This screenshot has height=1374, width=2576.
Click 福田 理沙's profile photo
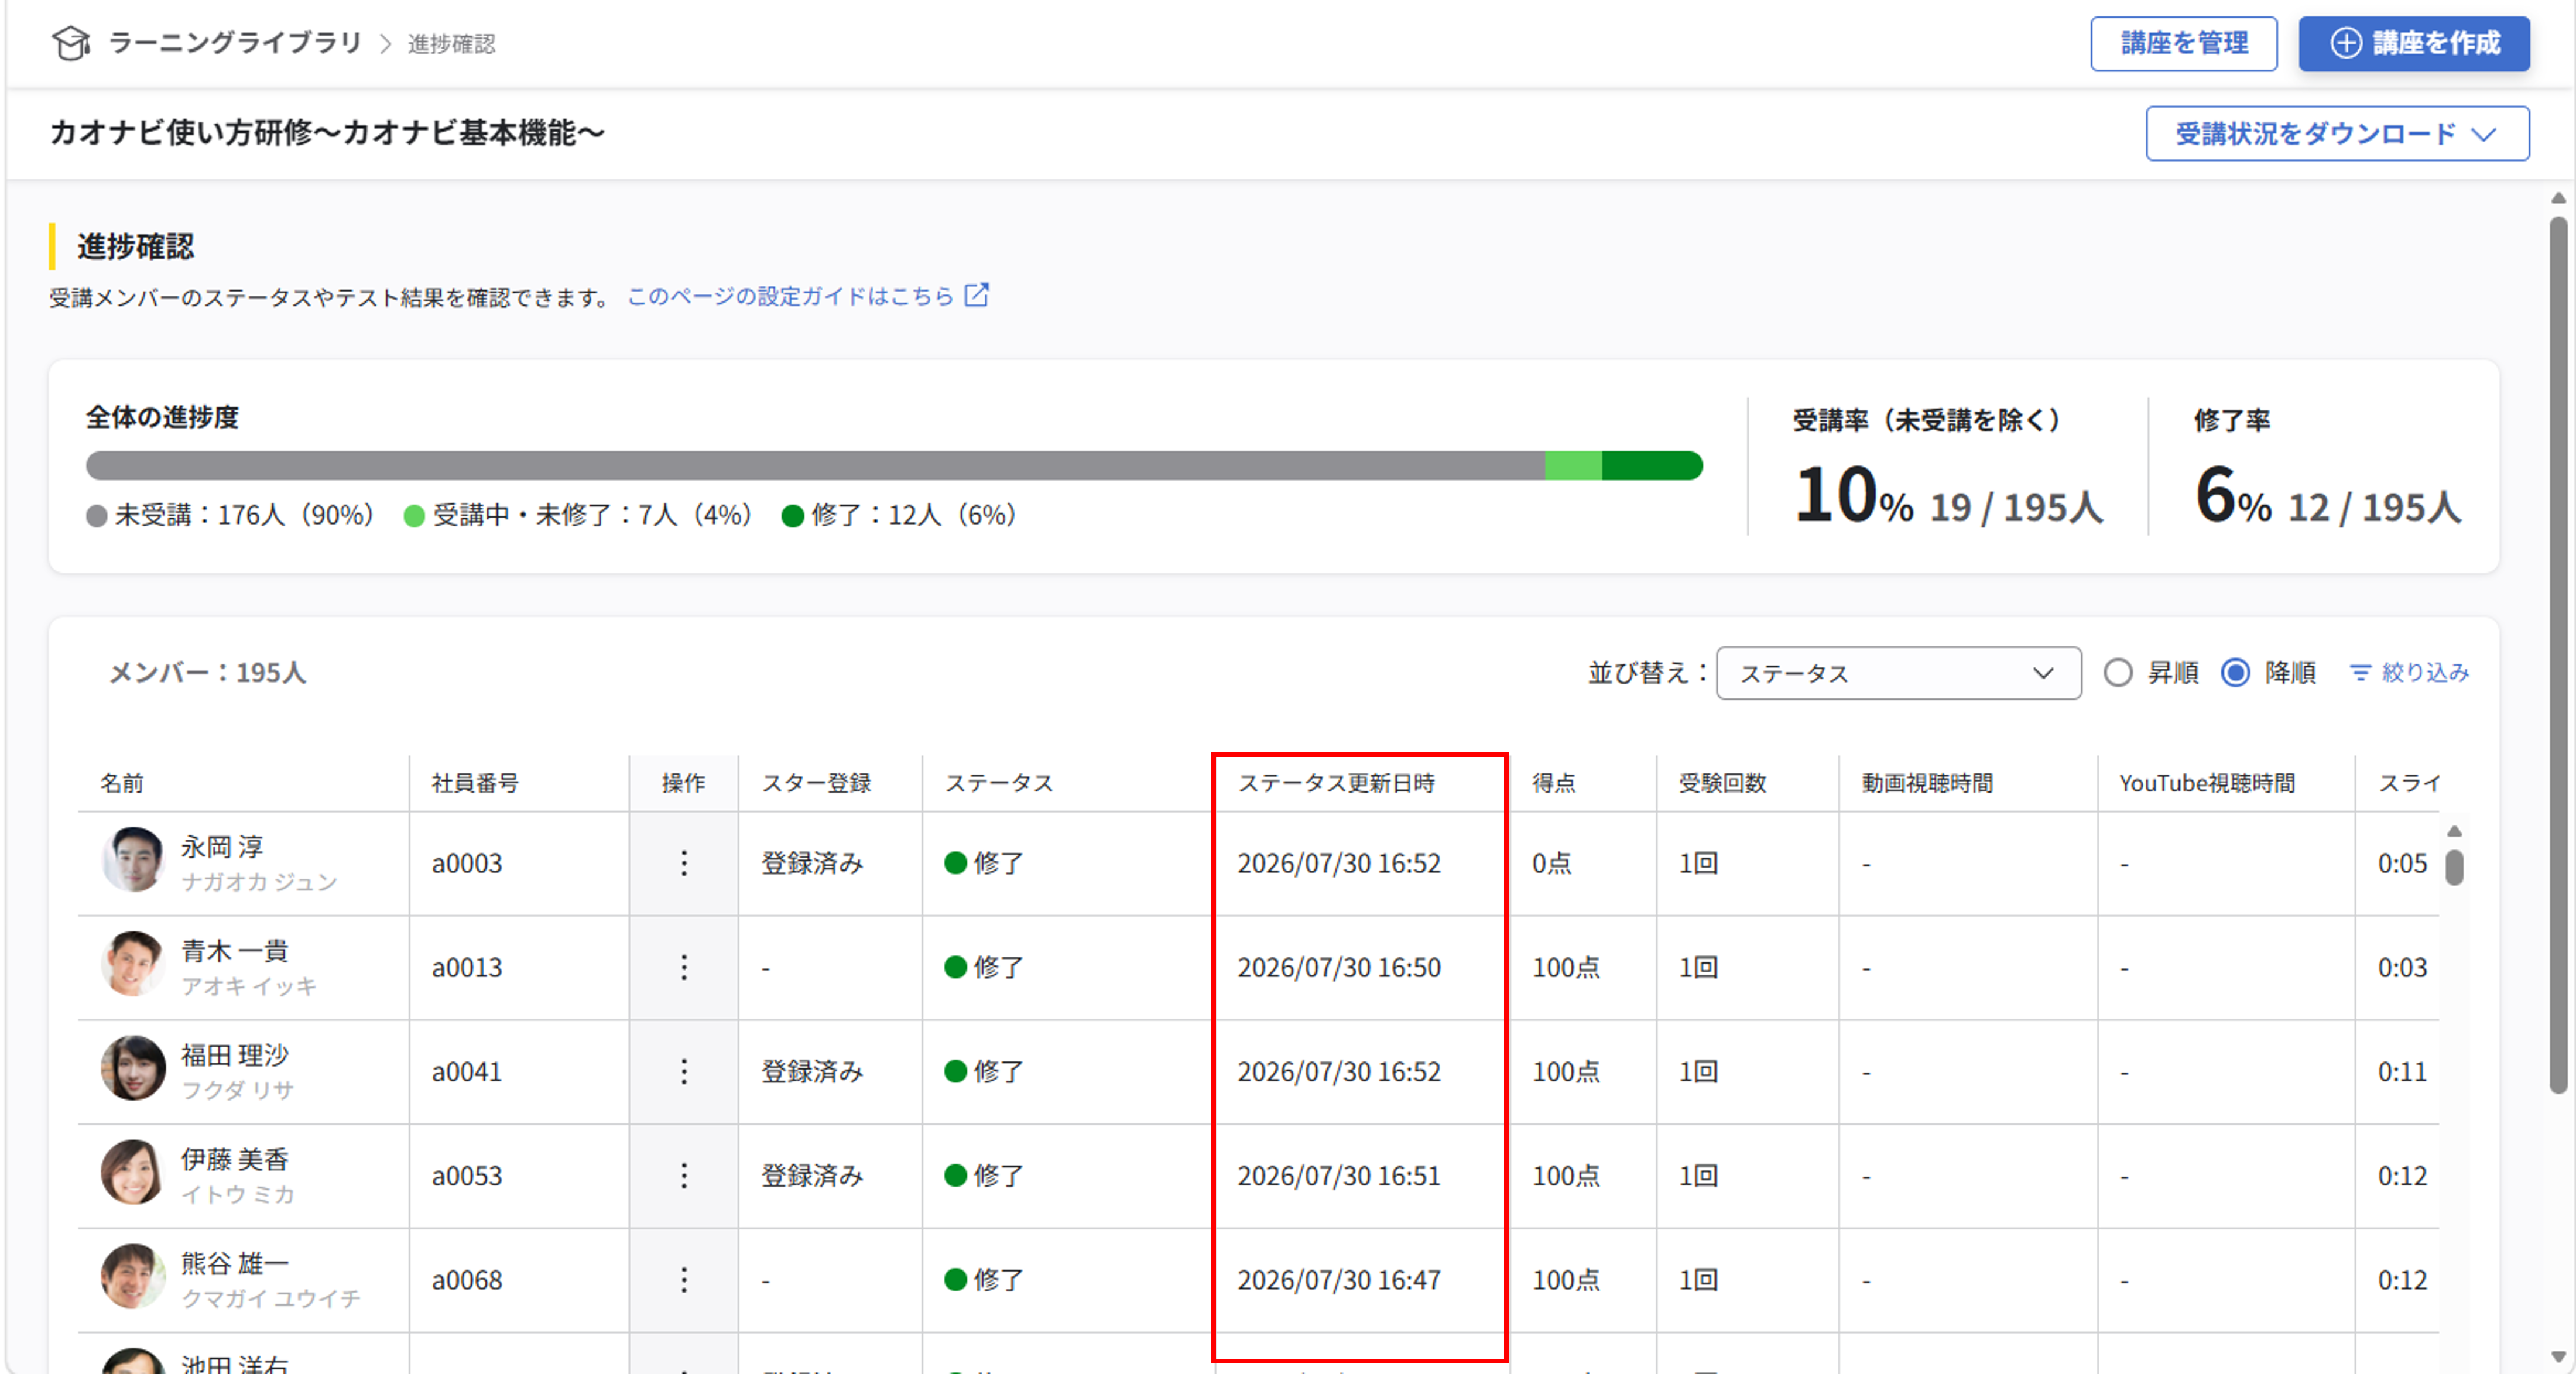[x=133, y=1067]
